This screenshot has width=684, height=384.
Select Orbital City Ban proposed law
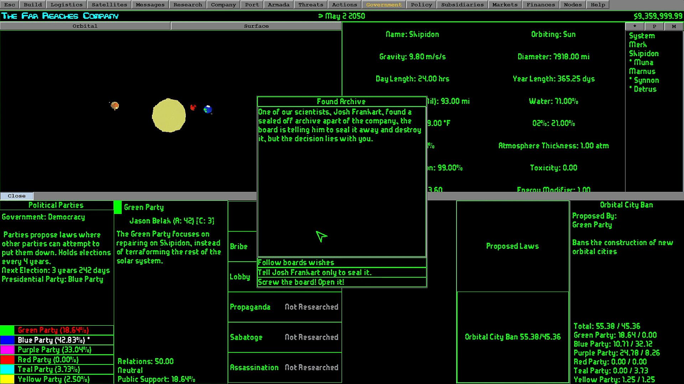click(512, 337)
